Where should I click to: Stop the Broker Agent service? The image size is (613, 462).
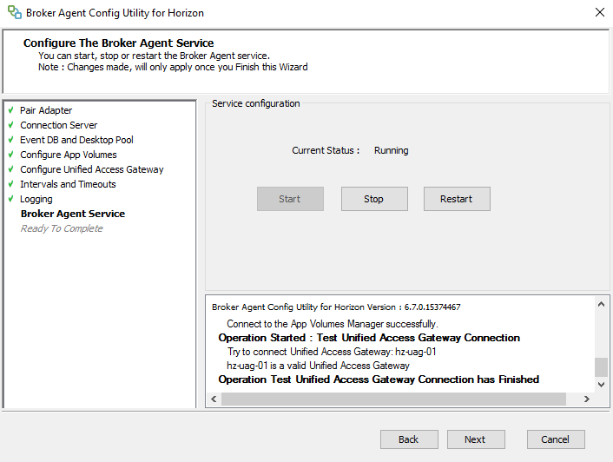click(373, 199)
